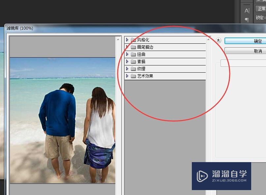The height and width of the screenshot is (195, 266).
Task: Click the 纹理 folder icon
Action: point(133,69)
